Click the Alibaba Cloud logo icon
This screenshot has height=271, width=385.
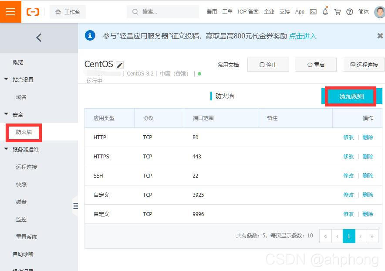pos(33,11)
